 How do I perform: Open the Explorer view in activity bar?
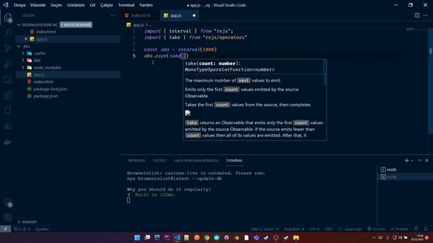pos(7,18)
